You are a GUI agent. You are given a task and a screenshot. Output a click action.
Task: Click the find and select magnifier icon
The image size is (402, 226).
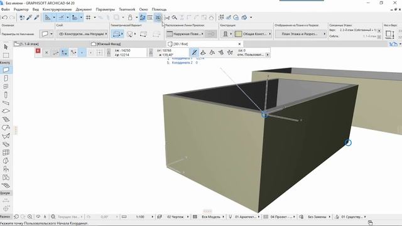(175, 18)
